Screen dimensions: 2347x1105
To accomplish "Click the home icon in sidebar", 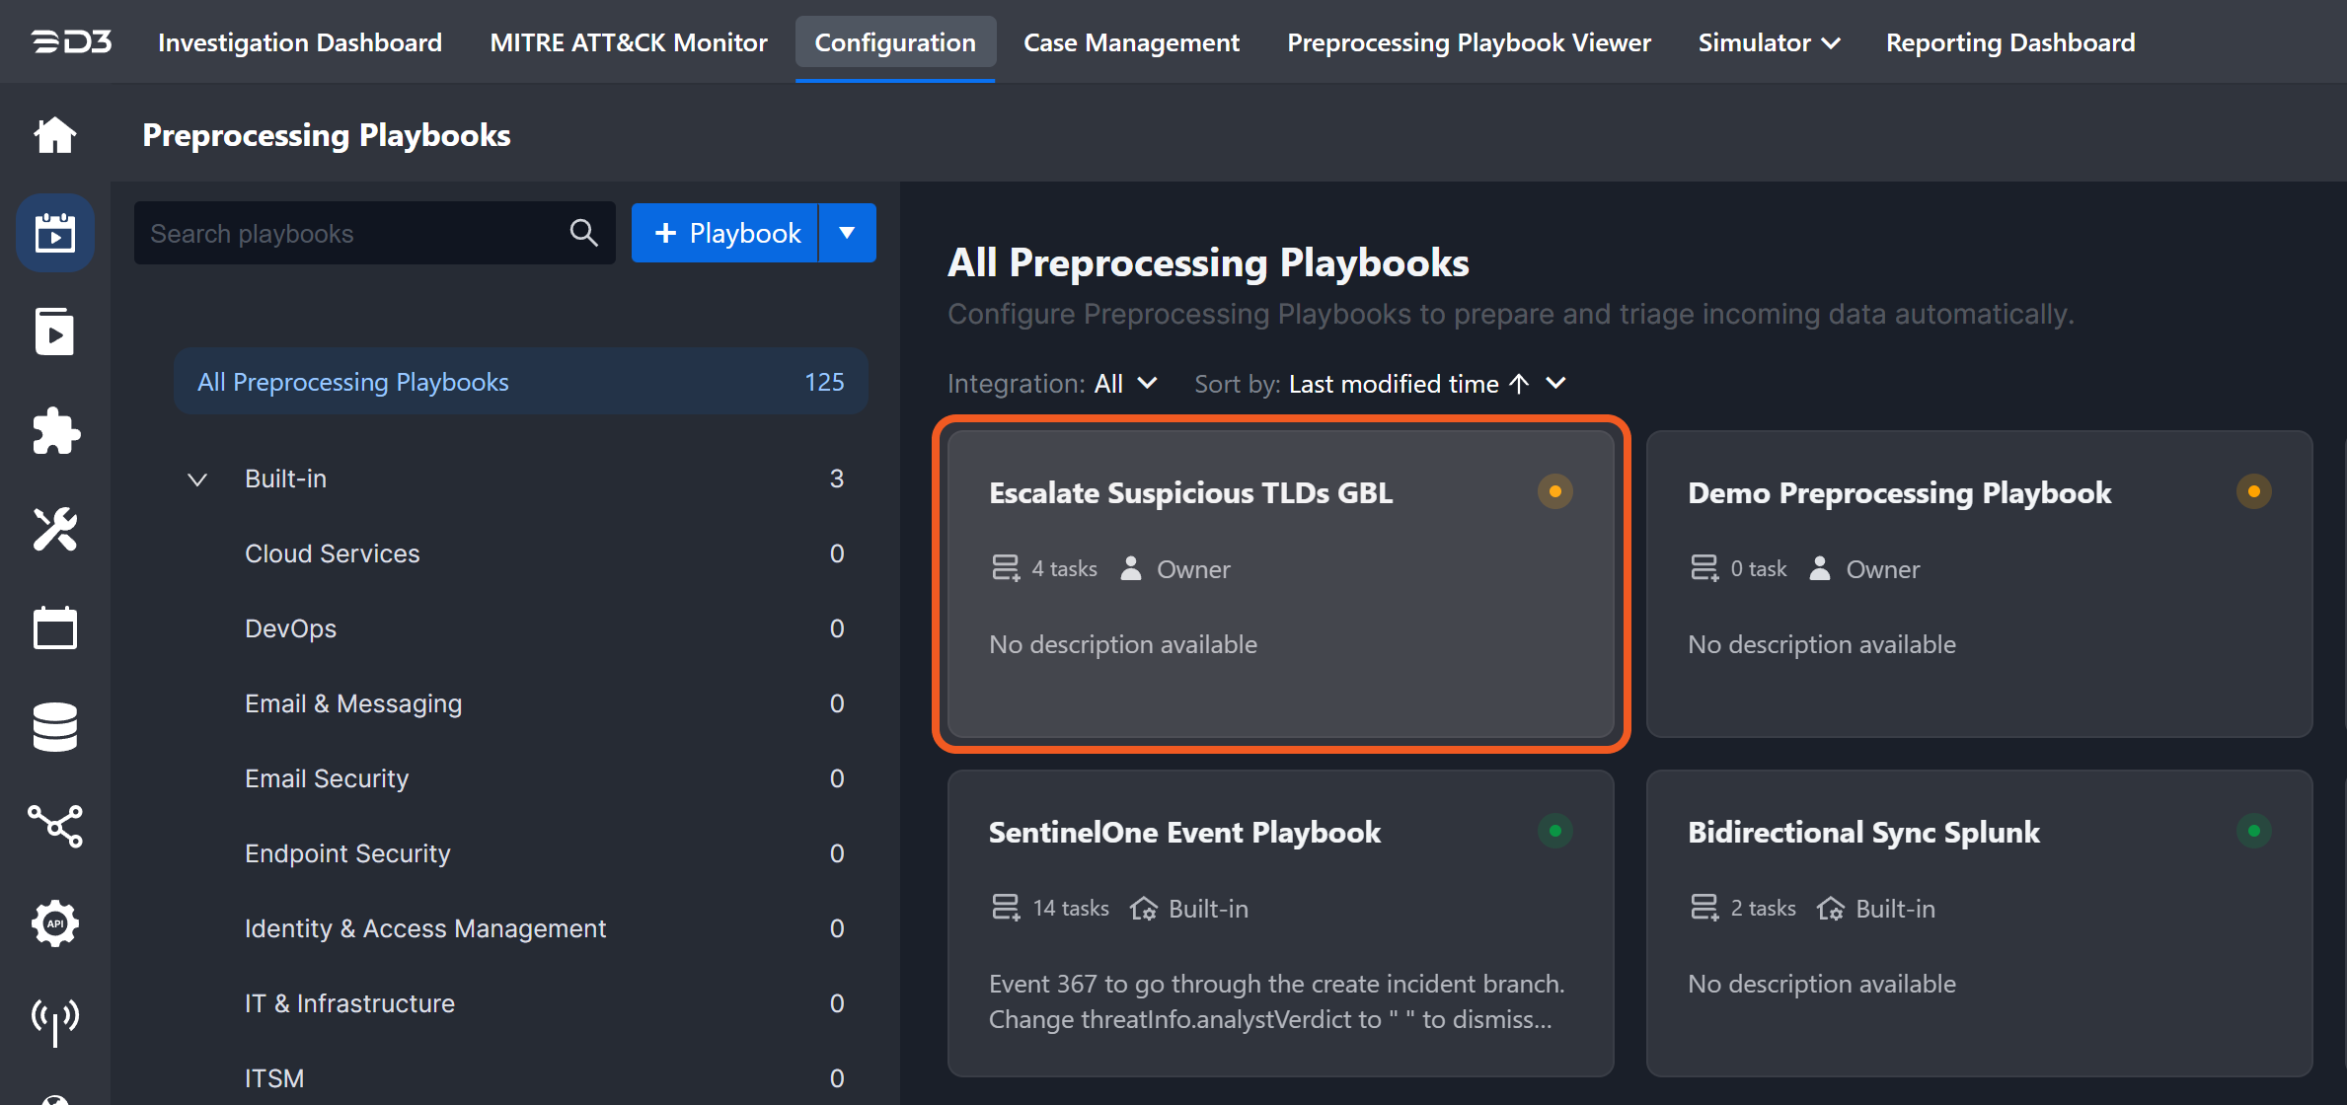I will [x=55, y=135].
